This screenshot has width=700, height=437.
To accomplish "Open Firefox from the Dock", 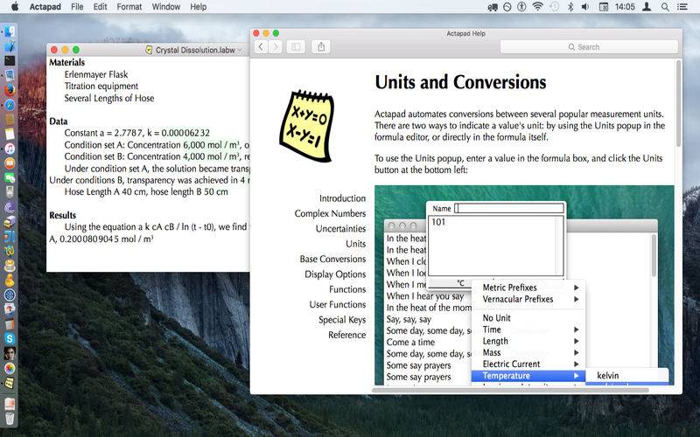I will 10,90.
